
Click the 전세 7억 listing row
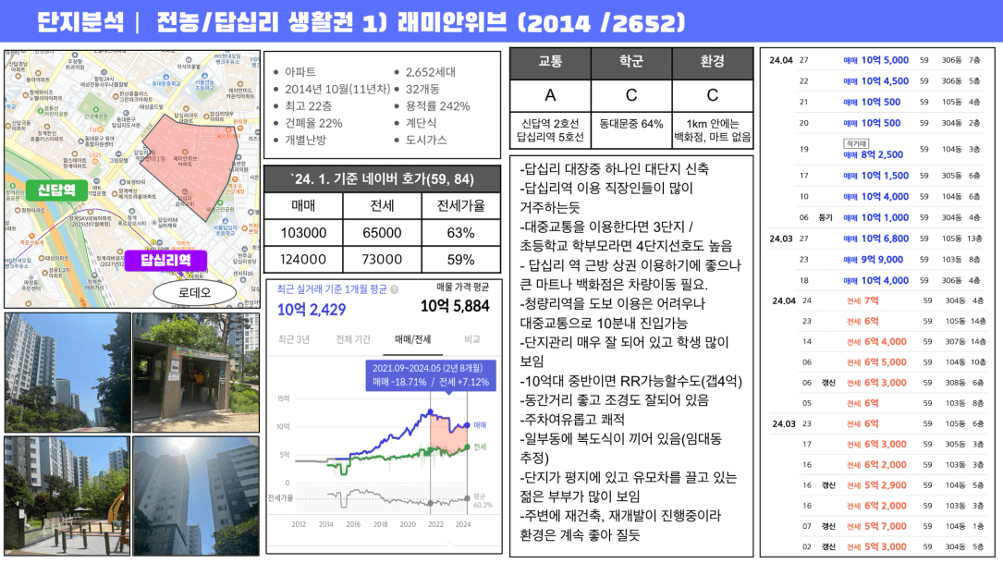[877, 300]
